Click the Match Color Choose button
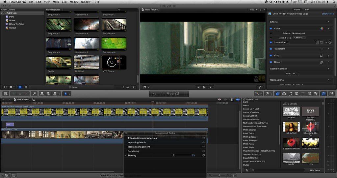The width and height of the screenshot is (337, 178). coord(299,38)
